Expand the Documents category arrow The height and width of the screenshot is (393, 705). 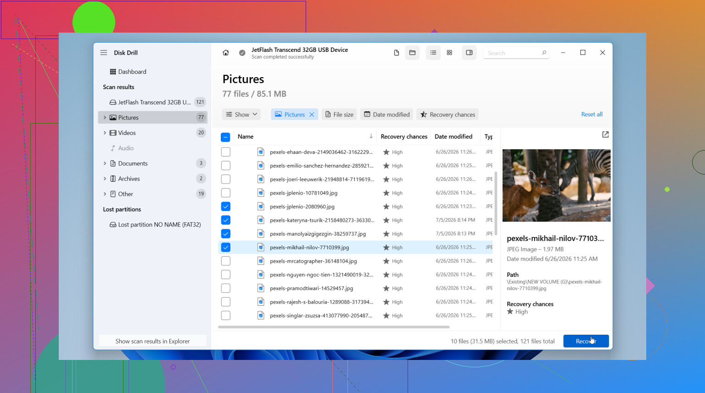point(105,163)
